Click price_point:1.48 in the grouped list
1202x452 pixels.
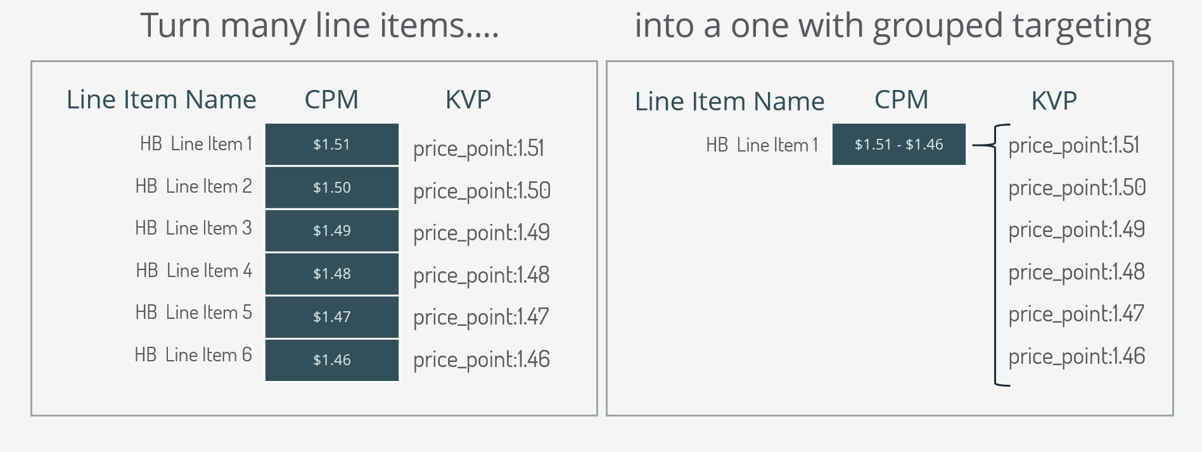point(1077,272)
